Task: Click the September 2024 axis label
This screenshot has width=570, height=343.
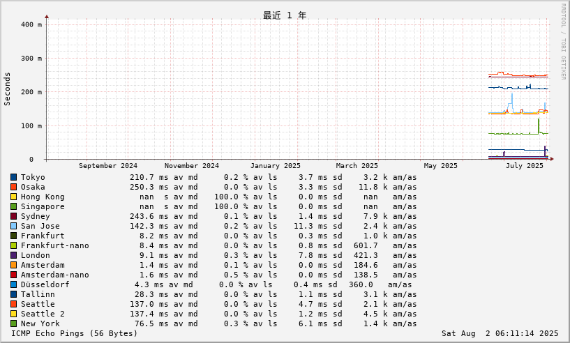Action: pos(108,166)
